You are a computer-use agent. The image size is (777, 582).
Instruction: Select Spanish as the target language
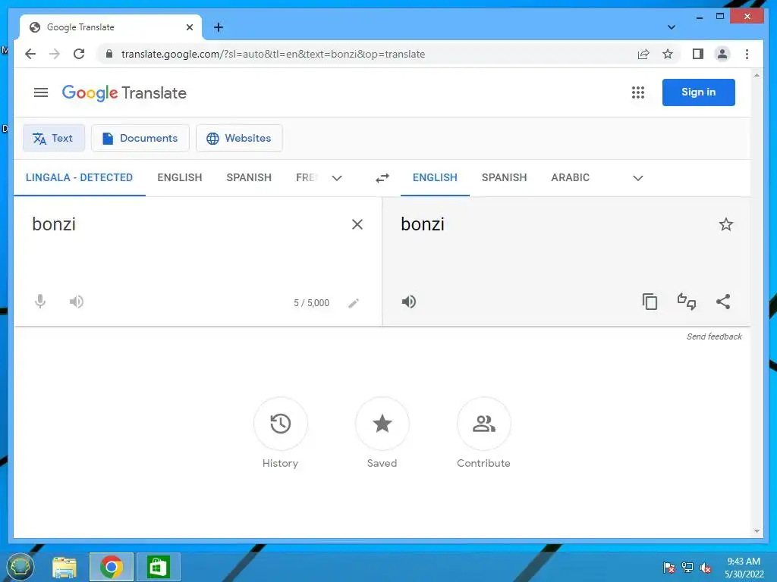[x=504, y=177]
